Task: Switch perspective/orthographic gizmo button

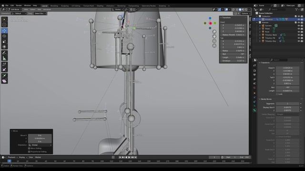Action: pos(214,46)
